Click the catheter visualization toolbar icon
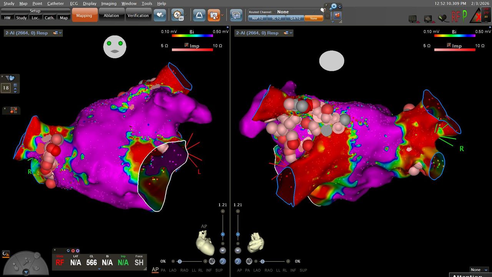 point(199,15)
